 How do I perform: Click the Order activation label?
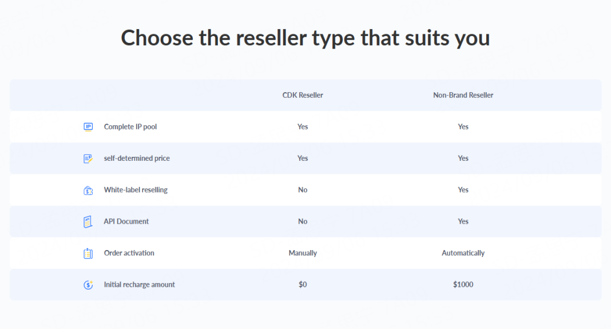click(129, 253)
